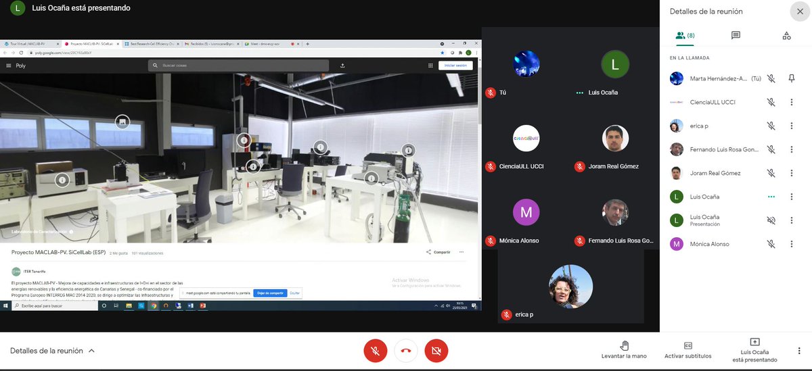Raise your hand with Levantar la mano
Screen dimensions: 812x371
click(x=625, y=350)
